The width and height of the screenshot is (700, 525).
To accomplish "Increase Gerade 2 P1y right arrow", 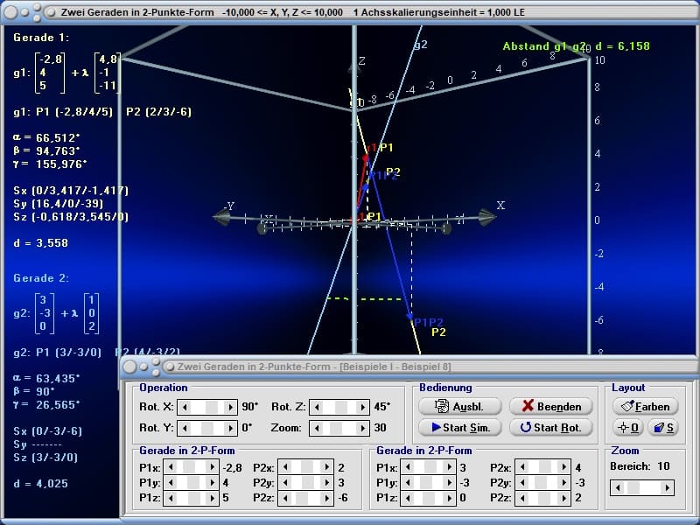I will click(x=449, y=483).
